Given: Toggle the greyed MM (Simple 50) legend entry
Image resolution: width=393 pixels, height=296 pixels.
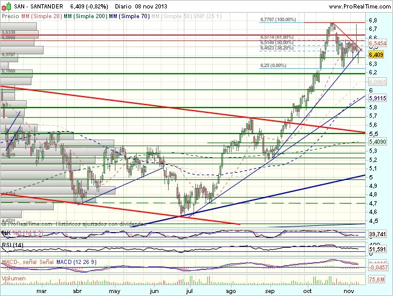Looking at the screenshot, I should 172,16.
